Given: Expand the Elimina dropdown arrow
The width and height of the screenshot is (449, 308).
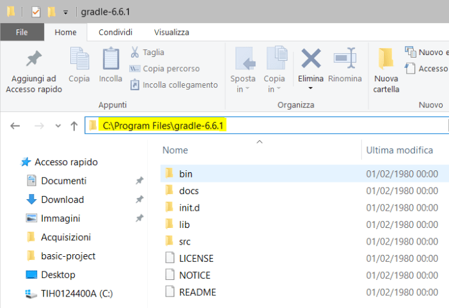Looking at the screenshot, I should 310,88.
